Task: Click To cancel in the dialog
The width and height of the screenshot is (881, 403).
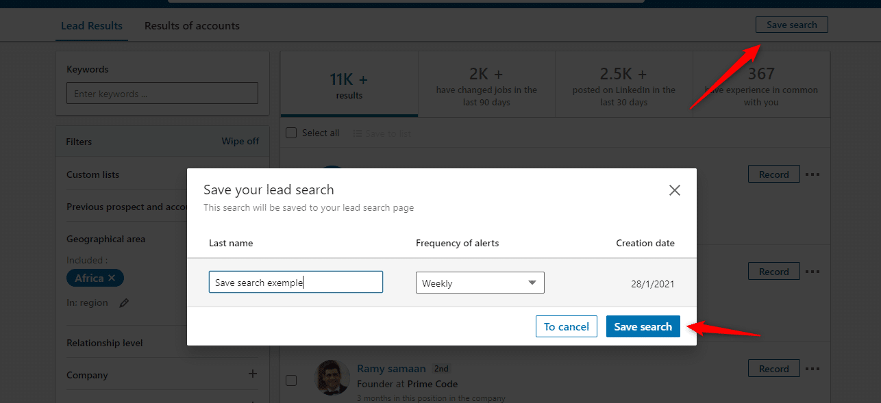Action: click(567, 326)
